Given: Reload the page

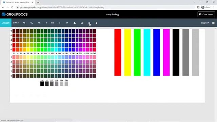Looking at the screenshot, I should pyautogui.click(x=12, y=7).
